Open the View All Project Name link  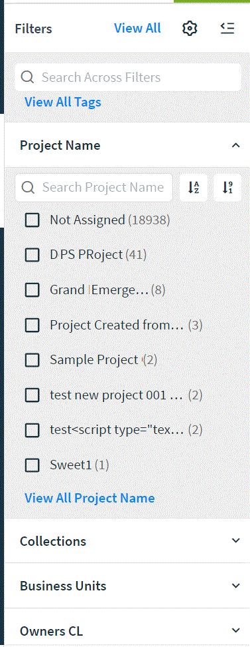(x=90, y=498)
